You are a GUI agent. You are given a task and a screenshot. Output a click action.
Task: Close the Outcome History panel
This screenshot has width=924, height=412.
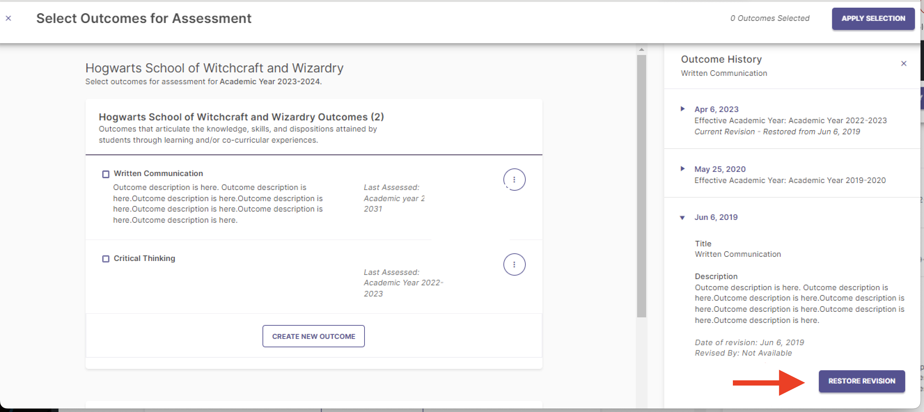click(x=903, y=63)
